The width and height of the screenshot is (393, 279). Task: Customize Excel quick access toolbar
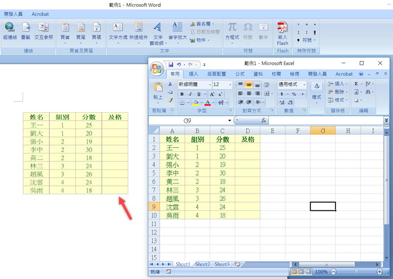[x=204, y=65]
